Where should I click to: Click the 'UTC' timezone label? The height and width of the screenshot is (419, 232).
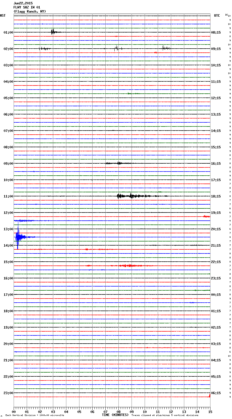217,16
